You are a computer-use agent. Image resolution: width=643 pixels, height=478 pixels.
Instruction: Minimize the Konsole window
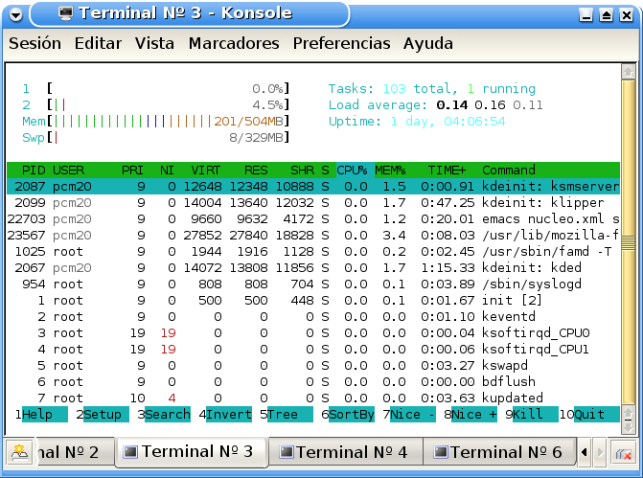(x=586, y=14)
